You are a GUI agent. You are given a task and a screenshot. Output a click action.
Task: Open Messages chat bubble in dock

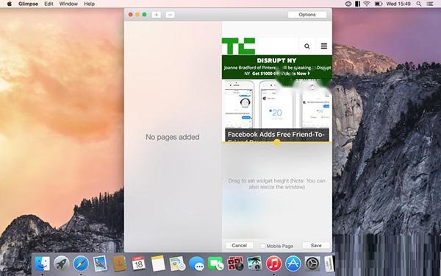pos(196,263)
